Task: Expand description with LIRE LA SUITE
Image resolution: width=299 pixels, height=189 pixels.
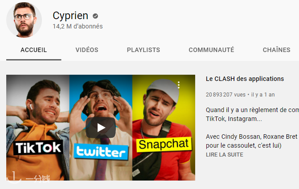Action: pos(225,155)
